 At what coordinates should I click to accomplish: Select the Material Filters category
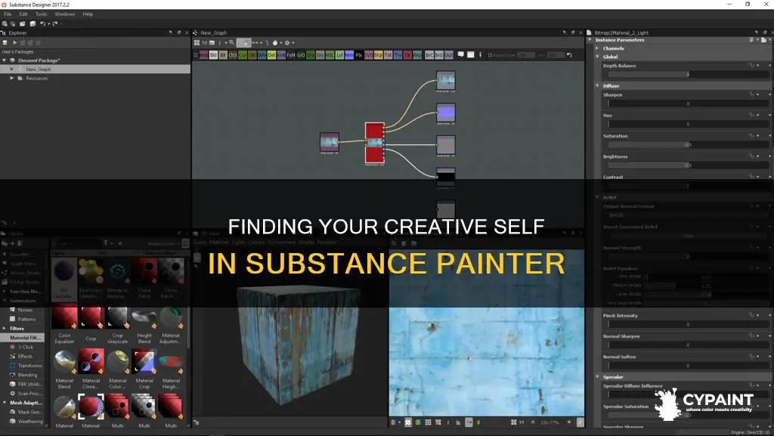(23, 338)
